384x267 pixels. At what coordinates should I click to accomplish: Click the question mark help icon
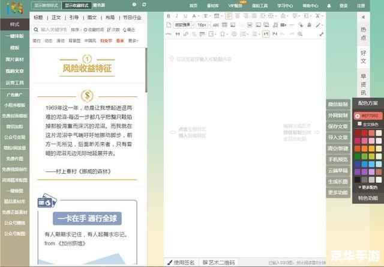coord(134,5)
